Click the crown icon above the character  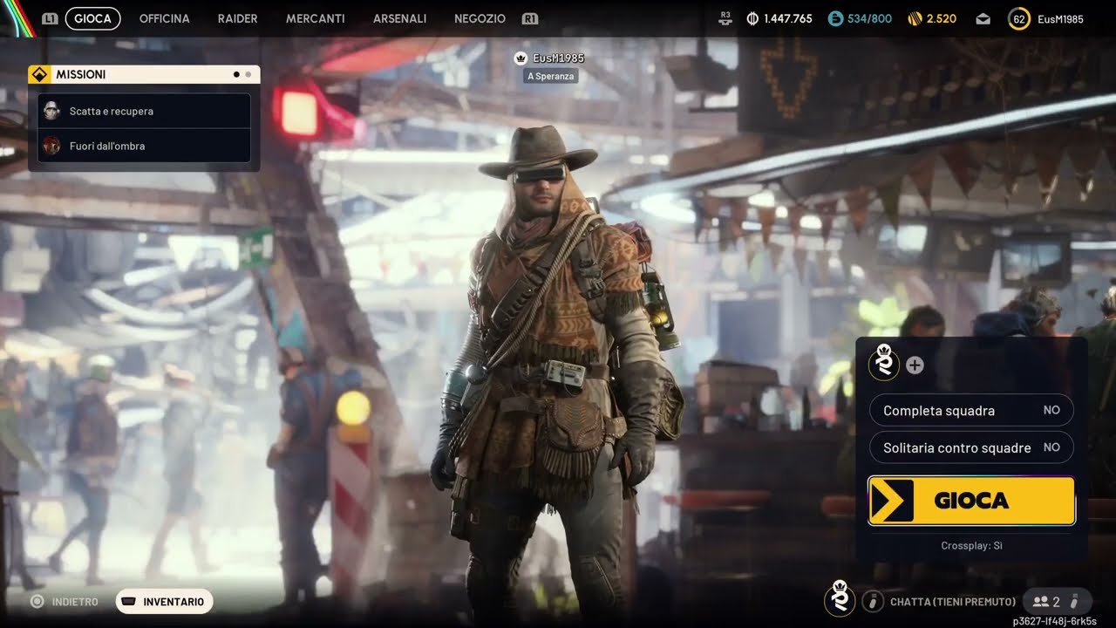pyautogui.click(x=521, y=58)
